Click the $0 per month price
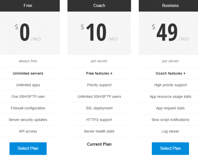 (x=28, y=32)
